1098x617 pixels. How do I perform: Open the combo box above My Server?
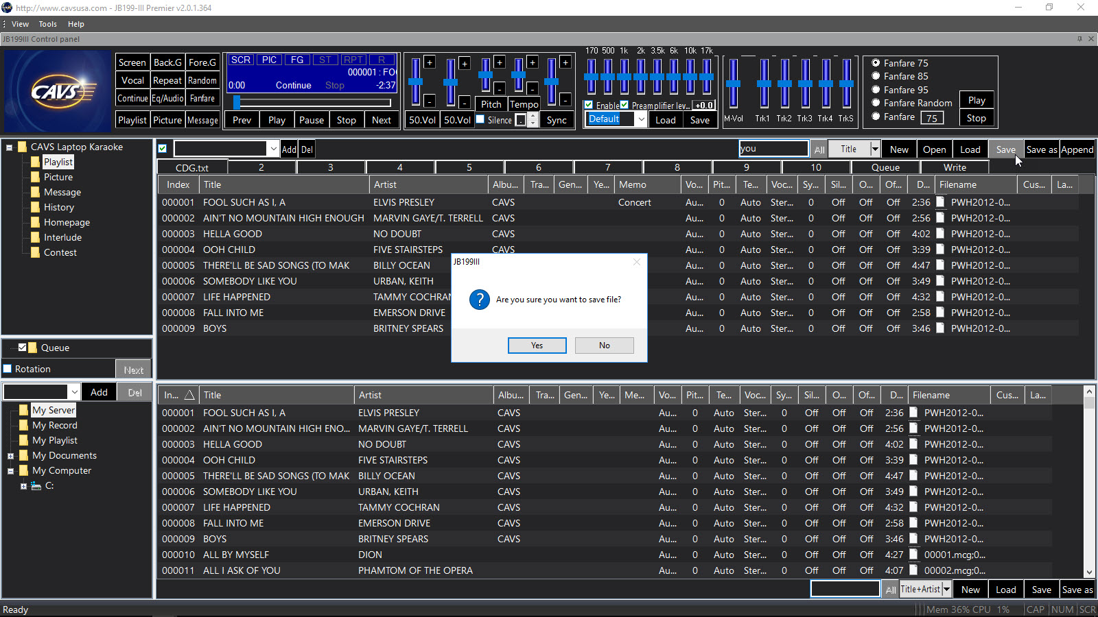click(73, 392)
